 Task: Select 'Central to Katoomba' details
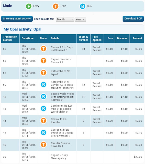(59, 121)
